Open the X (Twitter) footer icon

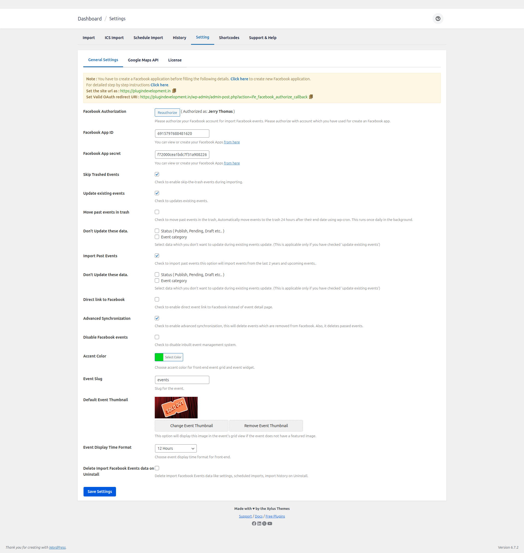click(x=264, y=524)
